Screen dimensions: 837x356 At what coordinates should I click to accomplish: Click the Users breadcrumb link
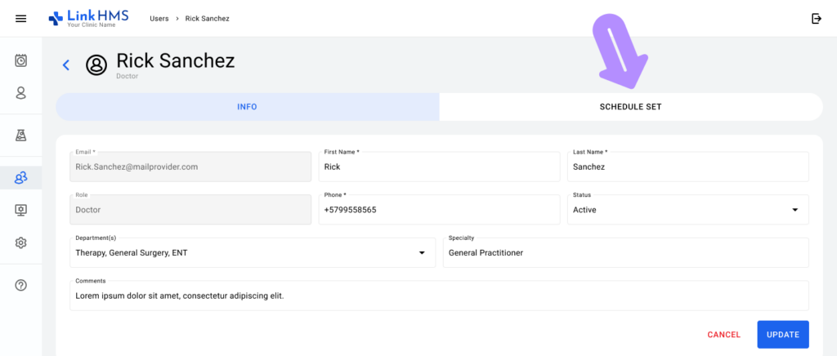pyautogui.click(x=159, y=19)
